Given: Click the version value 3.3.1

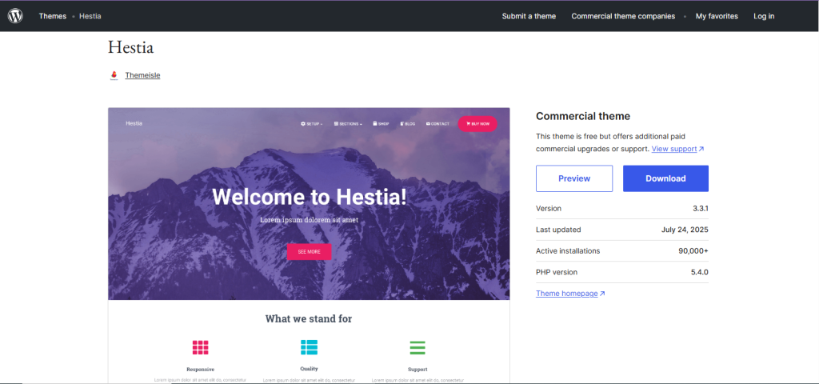Looking at the screenshot, I should pos(701,209).
